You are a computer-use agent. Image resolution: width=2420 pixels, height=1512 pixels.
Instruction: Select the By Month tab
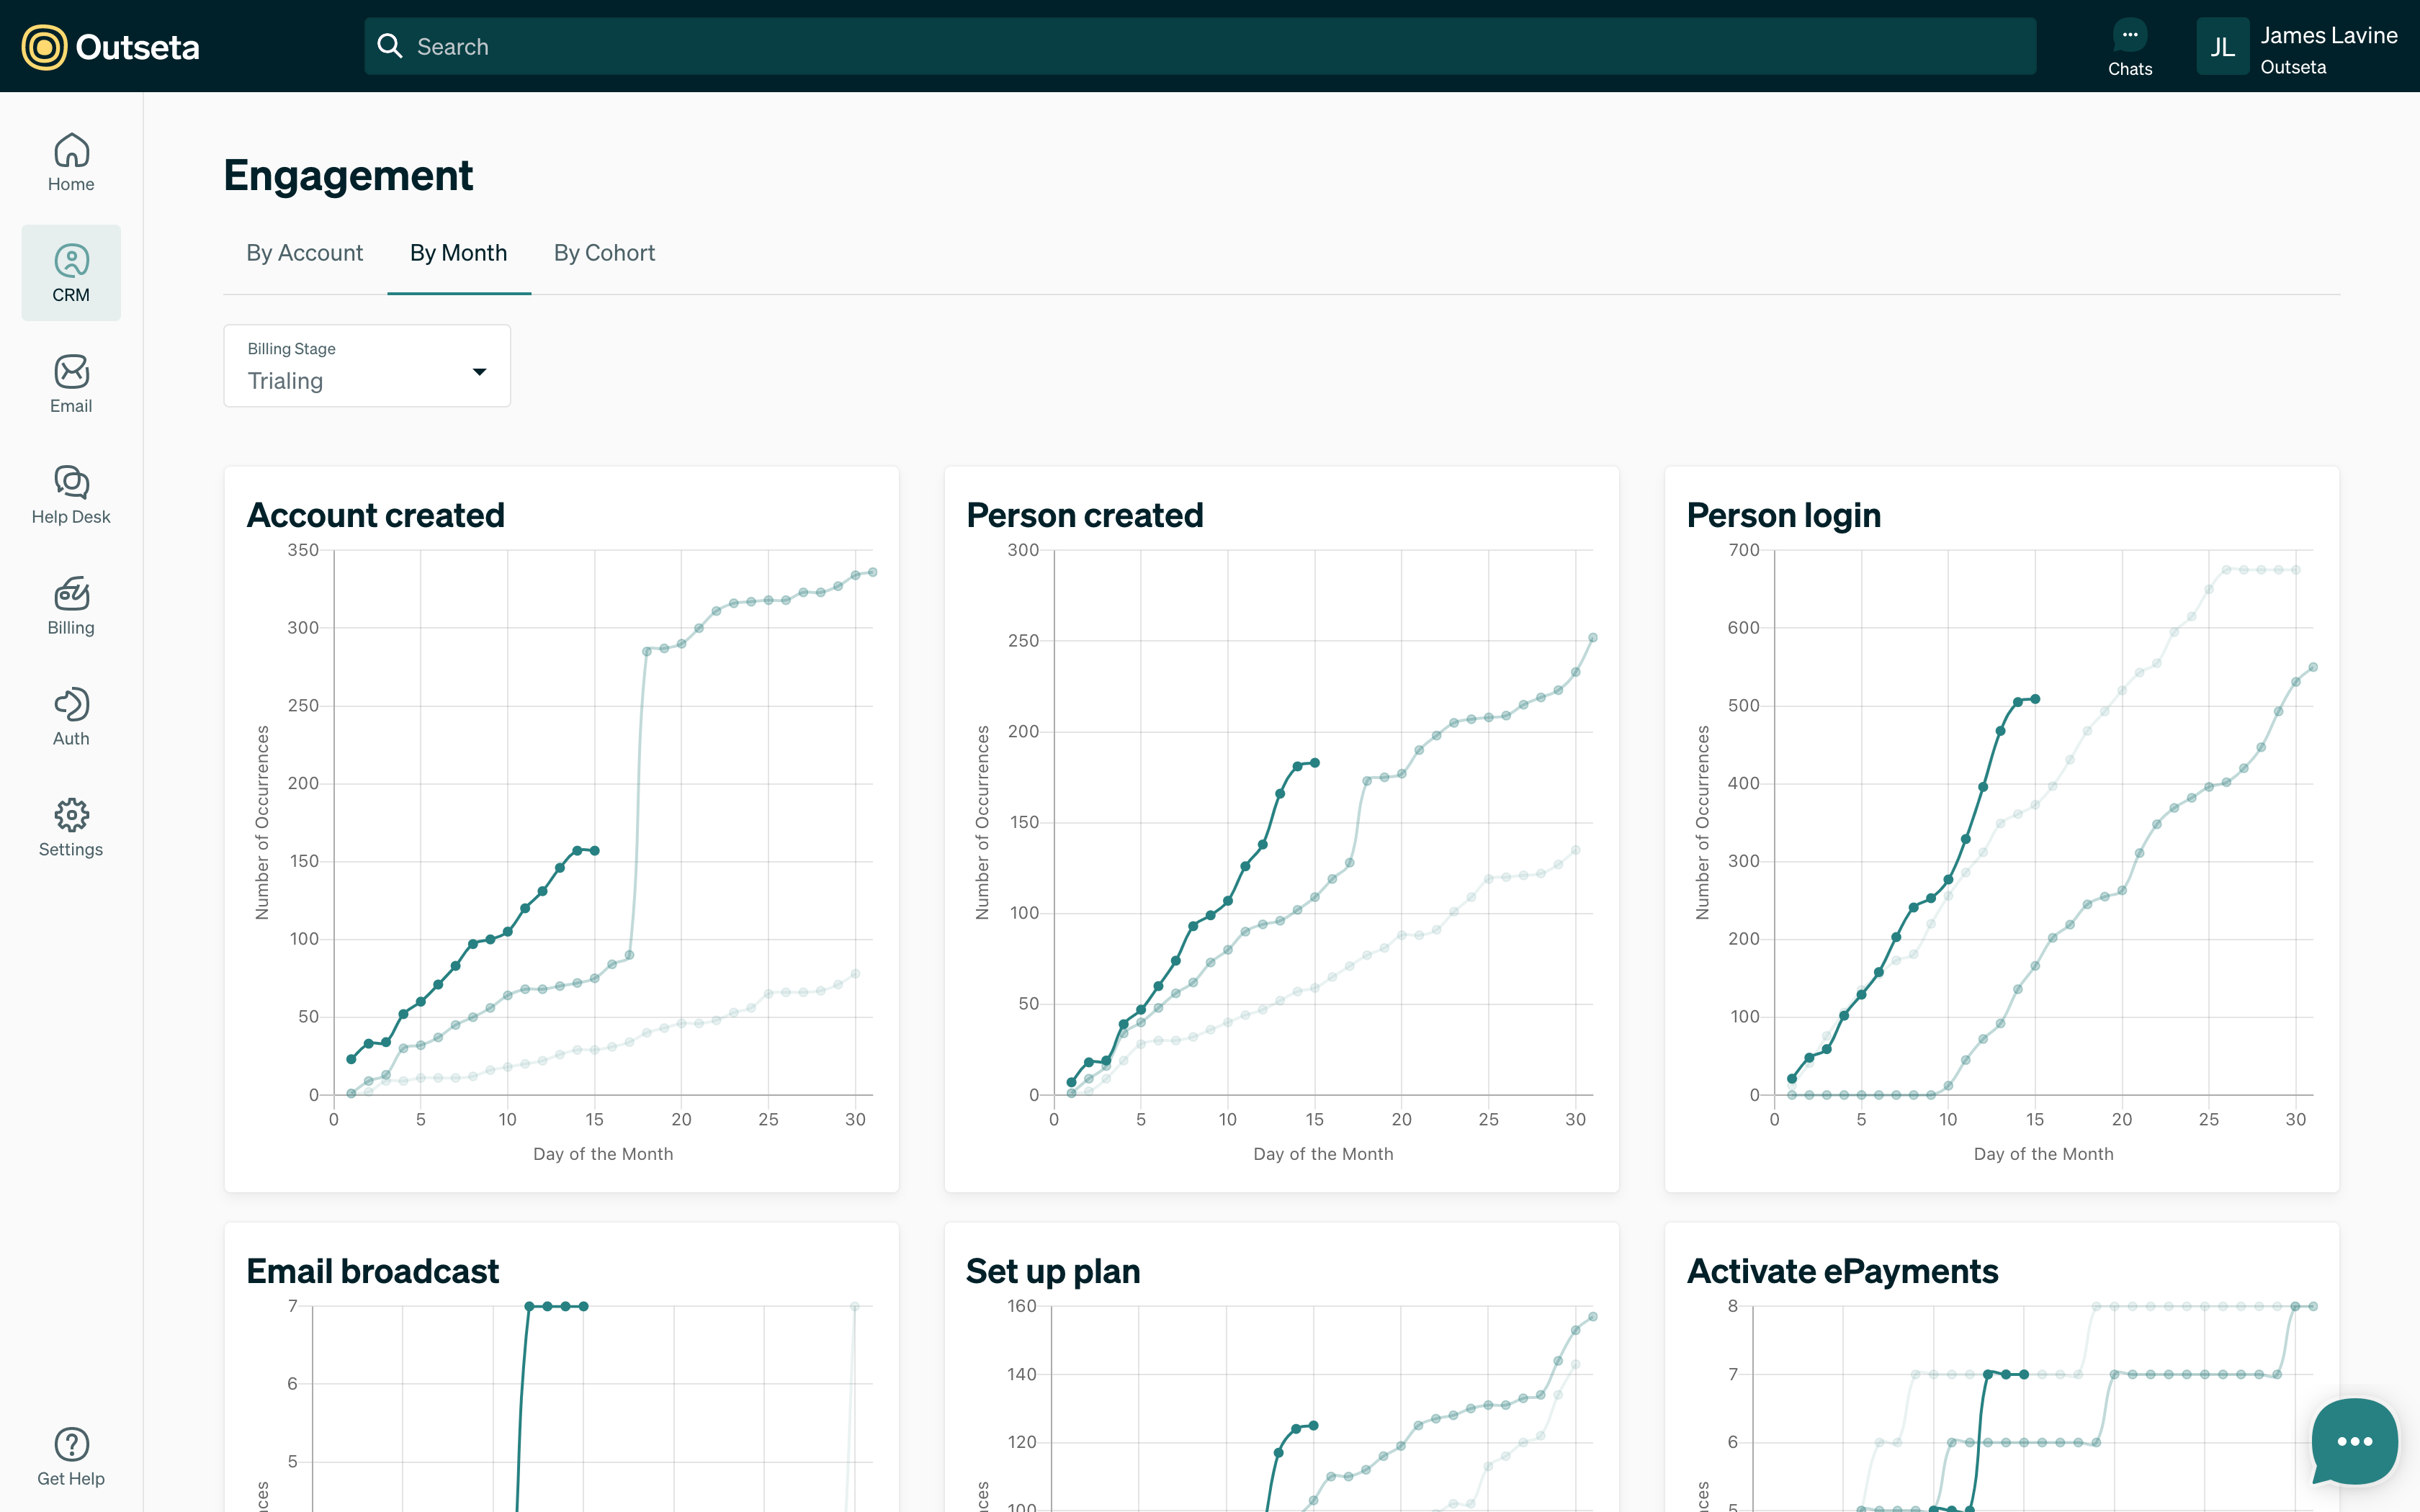[x=458, y=253]
